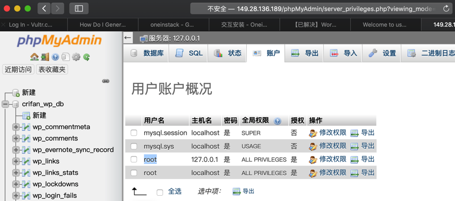Open crifan_wp_db database link

pyautogui.click(x=43, y=104)
